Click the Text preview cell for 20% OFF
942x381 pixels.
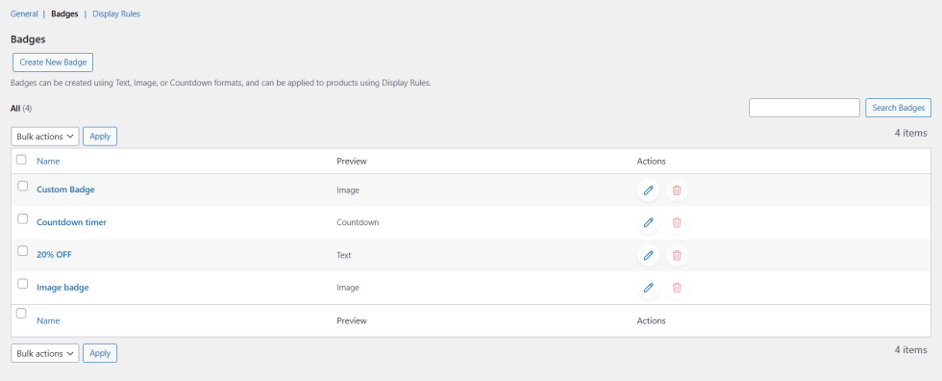click(344, 255)
